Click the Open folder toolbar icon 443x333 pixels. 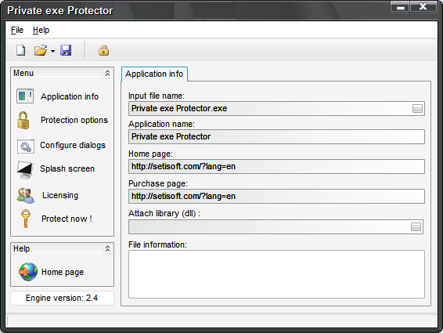point(41,51)
